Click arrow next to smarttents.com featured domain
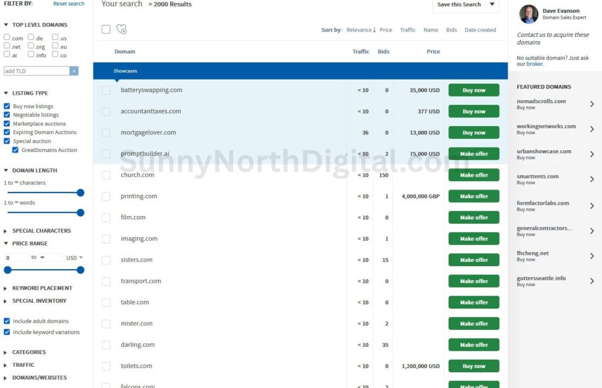 click(x=592, y=179)
